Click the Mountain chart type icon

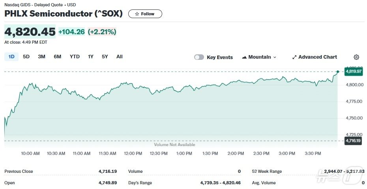pos(244,57)
